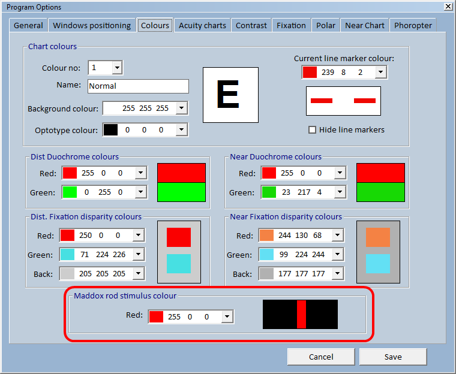Select the Near Chart tab
Viewport: 456px width, 374px height.
coord(365,26)
